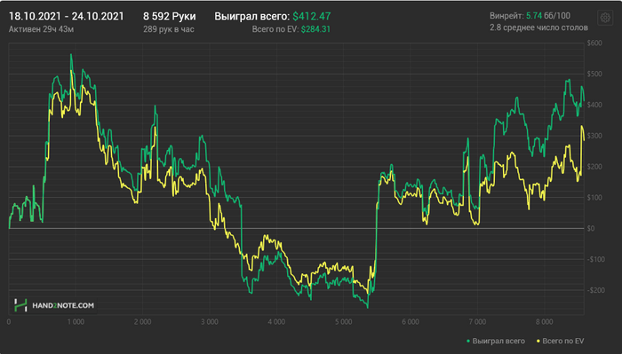Image resolution: width=622 pixels, height=354 pixels.
Task: Click the '8 592 Руки' hands count
Action: pos(170,16)
